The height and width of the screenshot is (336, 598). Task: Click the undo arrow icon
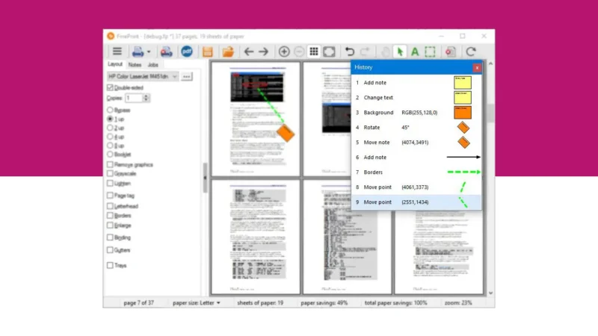[x=349, y=52]
